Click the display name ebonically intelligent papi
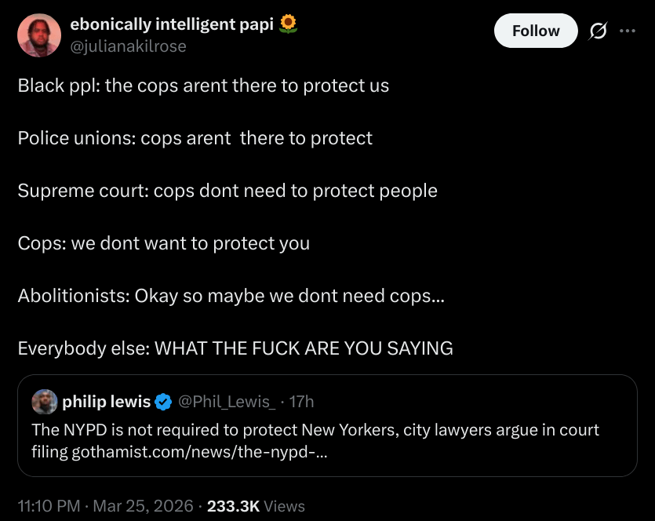The width and height of the screenshot is (655, 521). coord(172,24)
